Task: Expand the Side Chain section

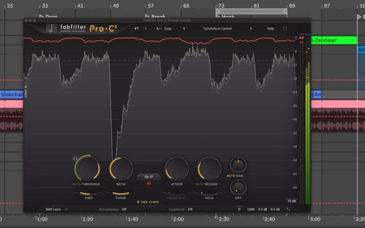Action: [148, 202]
